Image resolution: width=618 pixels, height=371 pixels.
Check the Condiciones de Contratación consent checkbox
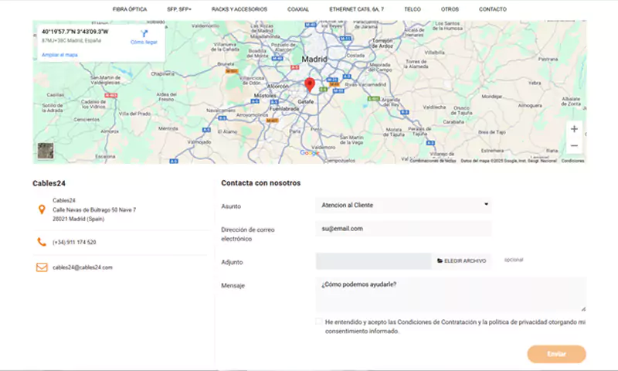click(318, 322)
